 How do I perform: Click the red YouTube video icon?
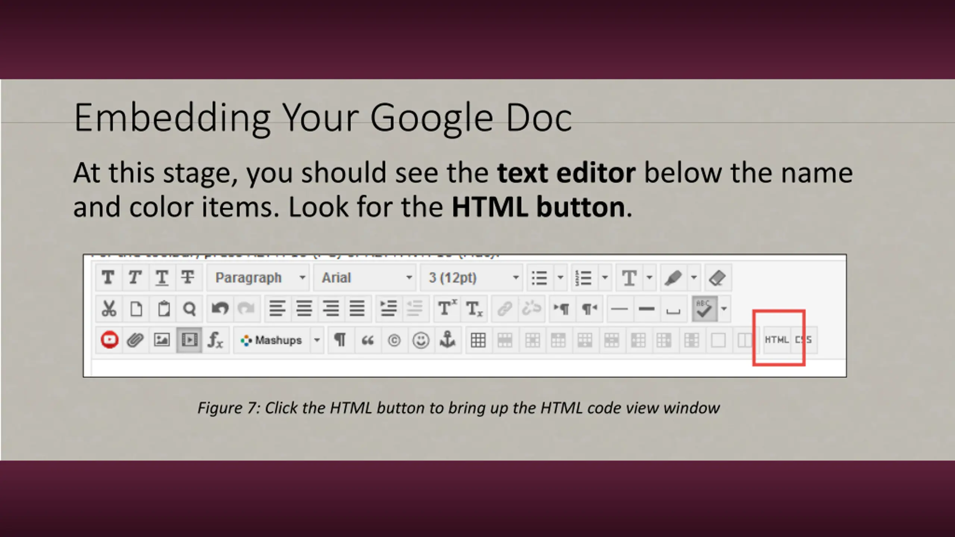(x=109, y=340)
